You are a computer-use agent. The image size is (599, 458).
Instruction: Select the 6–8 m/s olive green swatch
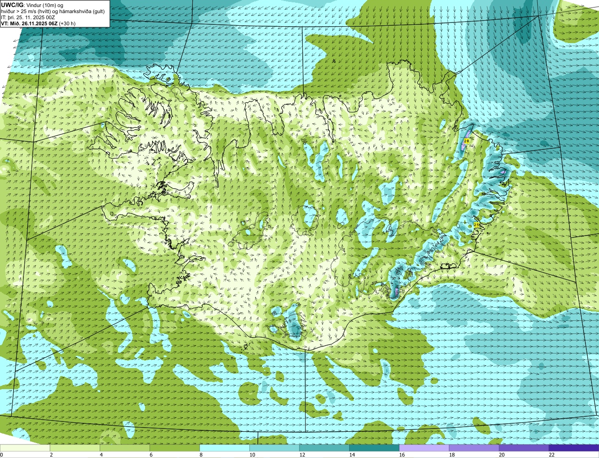point(175,448)
